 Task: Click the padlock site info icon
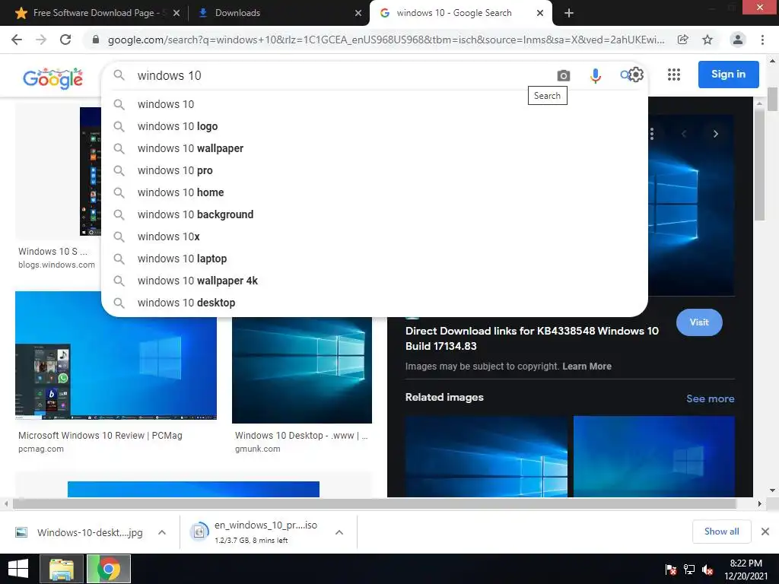[96, 40]
